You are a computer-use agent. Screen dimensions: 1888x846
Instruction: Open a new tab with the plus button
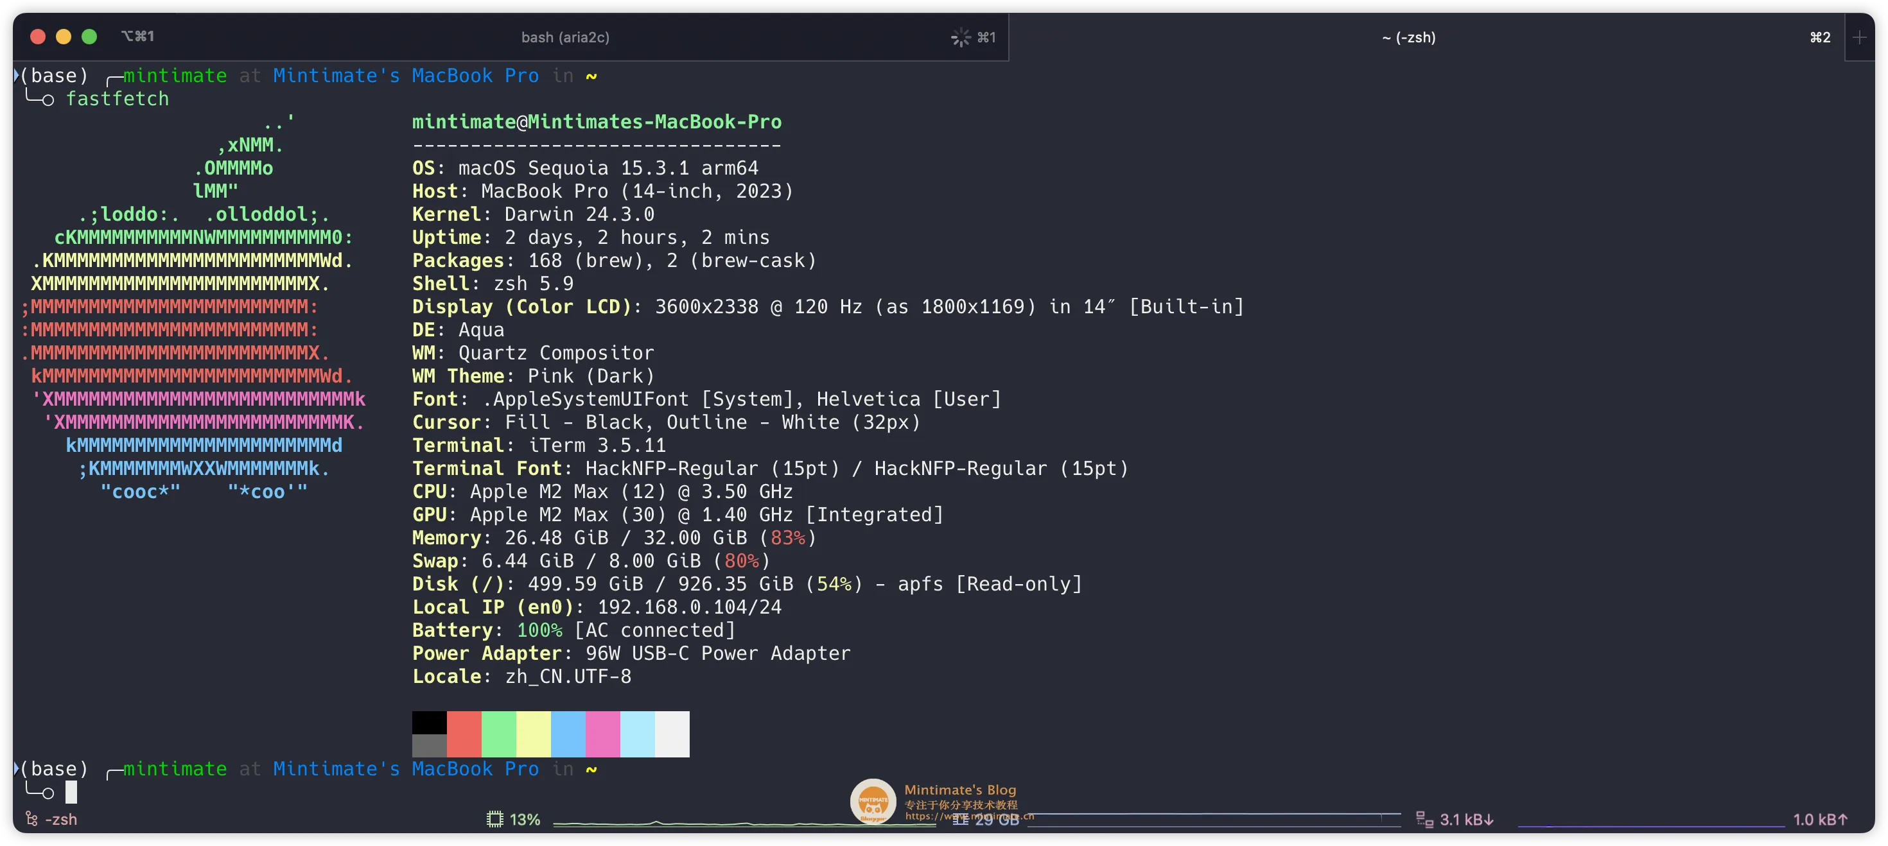point(1861,37)
